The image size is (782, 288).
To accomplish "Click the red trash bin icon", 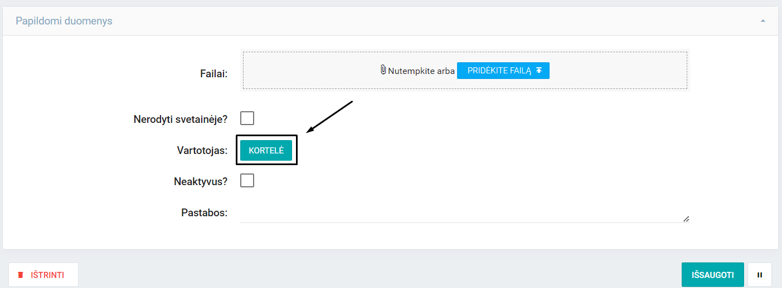I will [x=21, y=275].
